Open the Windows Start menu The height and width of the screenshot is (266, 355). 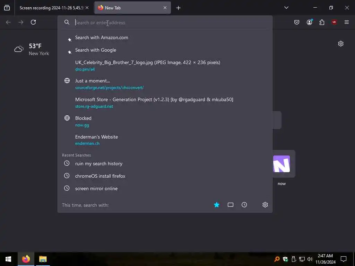pyautogui.click(x=8, y=259)
